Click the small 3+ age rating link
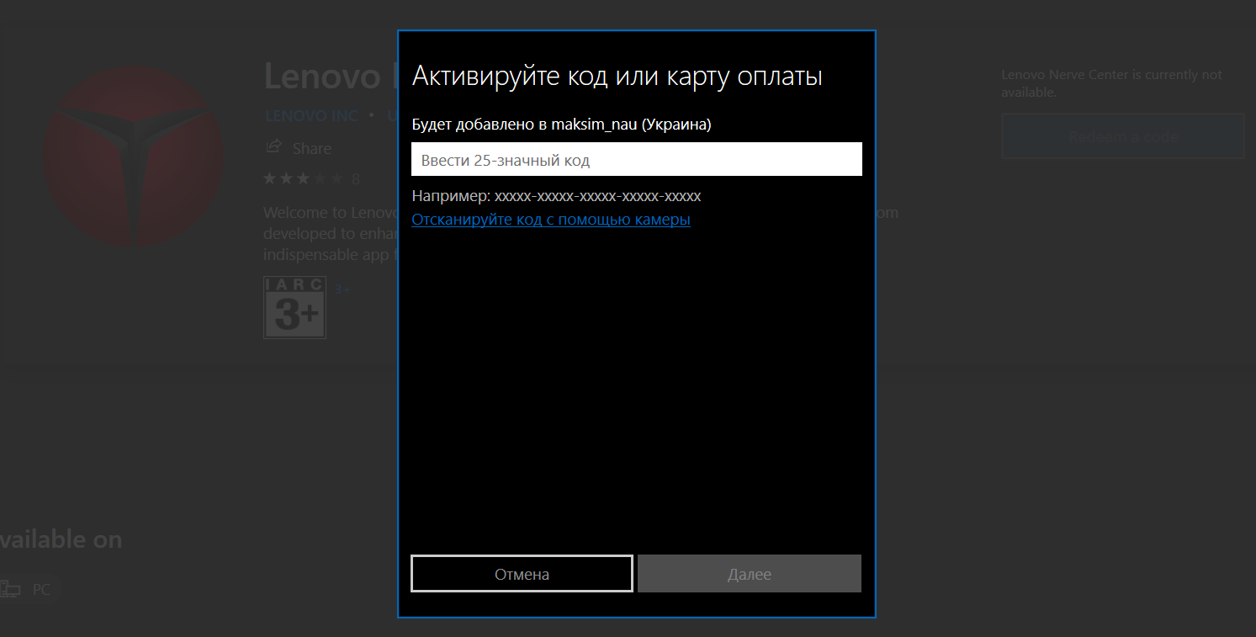1256x637 pixels. coord(342,289)
